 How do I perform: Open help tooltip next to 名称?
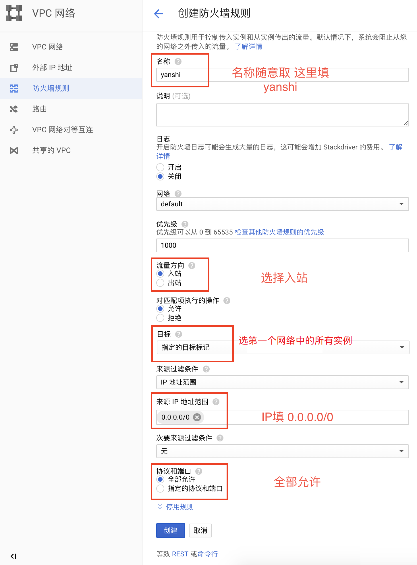coord(178,62)
